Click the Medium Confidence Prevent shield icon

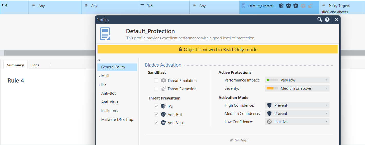pos(269,114)
